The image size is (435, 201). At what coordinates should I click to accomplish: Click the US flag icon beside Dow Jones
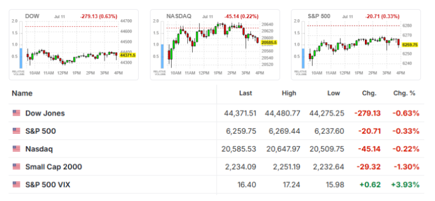click(x=17, y=113)
